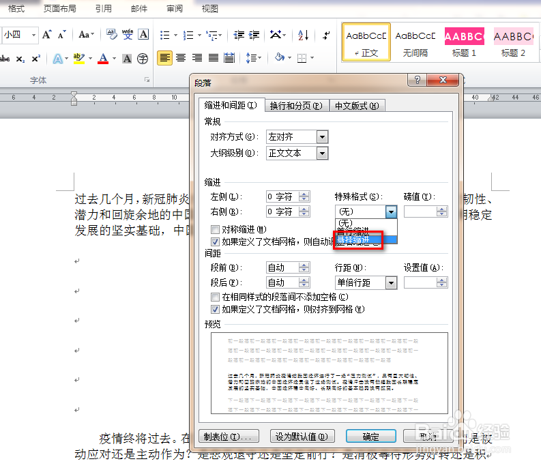The image size is (541, 468).
Task: Click the red Font Color icon
Action: coord(103,59)
